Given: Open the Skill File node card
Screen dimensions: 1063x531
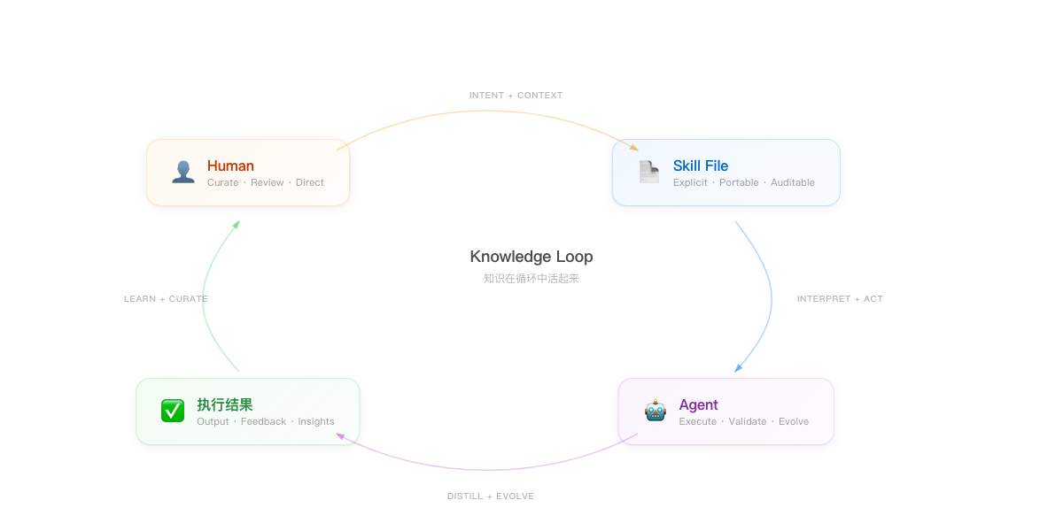Looking at the screenshot, I should [x=726, y=173].
